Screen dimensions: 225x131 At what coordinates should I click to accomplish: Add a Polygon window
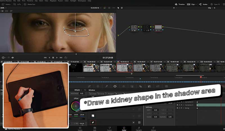[x=110, y=94]
